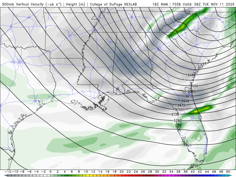The height and width of the screenshot is (177, 236).
Task: Click the 44 value on the color scale
Action: (207, 172)
